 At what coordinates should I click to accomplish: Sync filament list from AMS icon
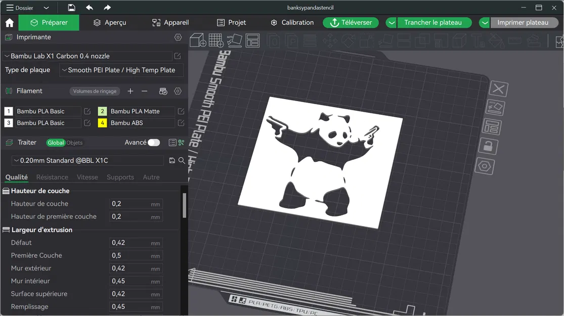[163, 92]
